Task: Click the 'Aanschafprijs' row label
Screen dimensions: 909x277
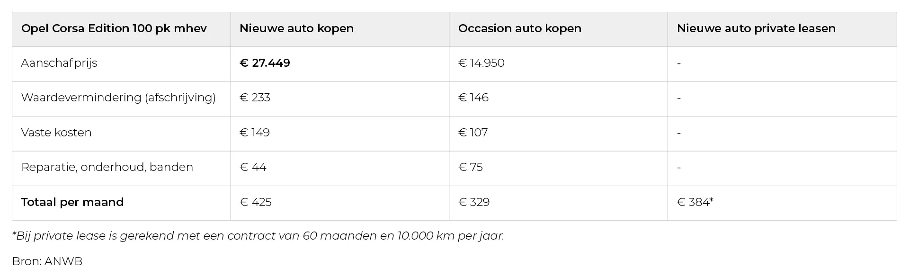Action: 59,63
